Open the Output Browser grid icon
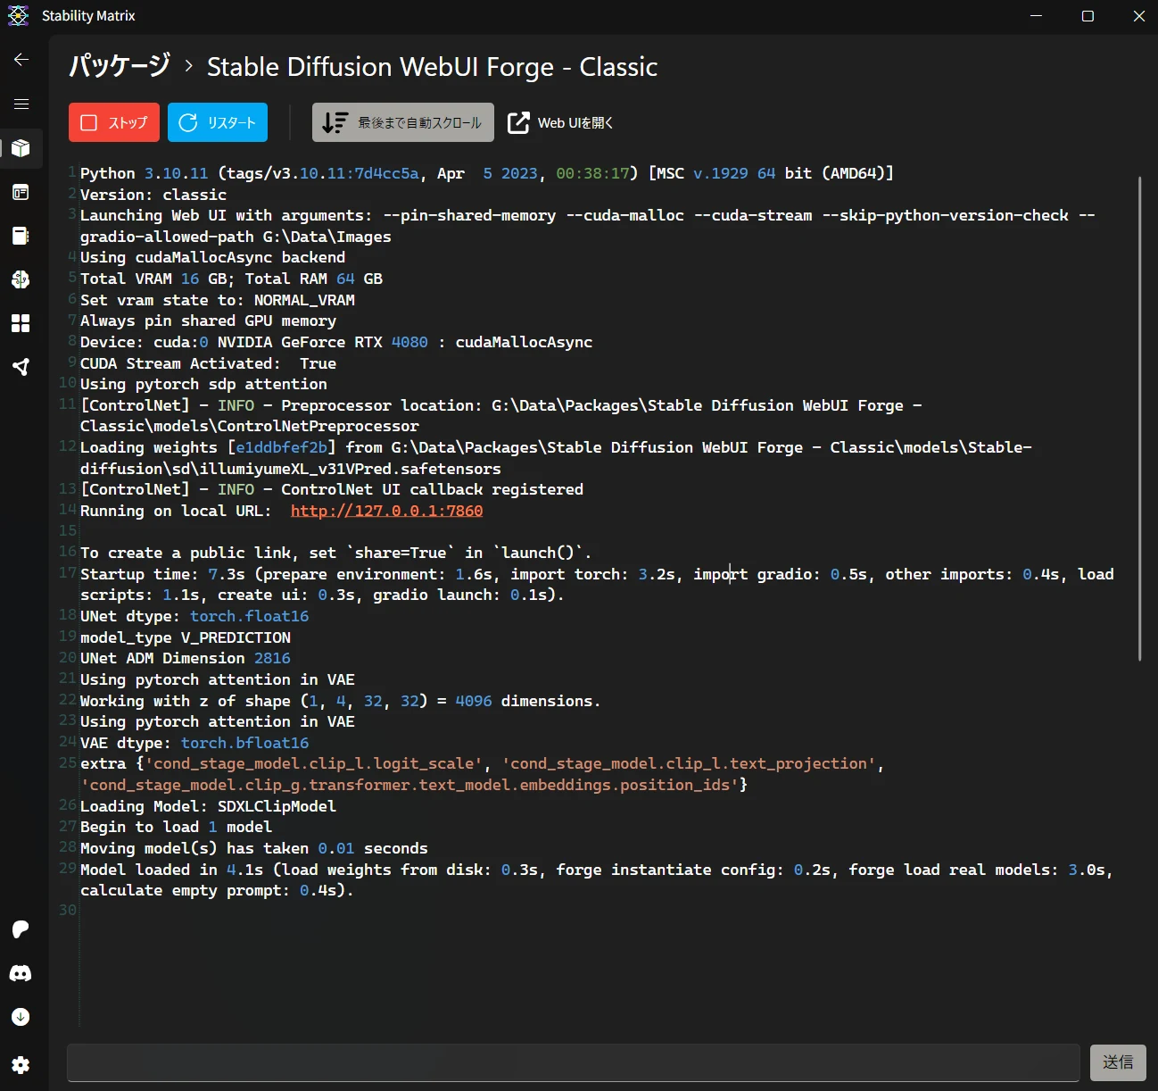Image resolution: width=1158 pixels, height=1091 pixels. (21, 323)
